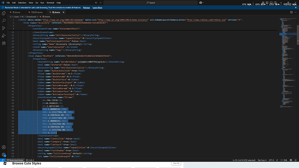Viewport: 299px width, 168px height.
Task: Open the editor More Actions ellipsis menu
Action: [296, 12]
